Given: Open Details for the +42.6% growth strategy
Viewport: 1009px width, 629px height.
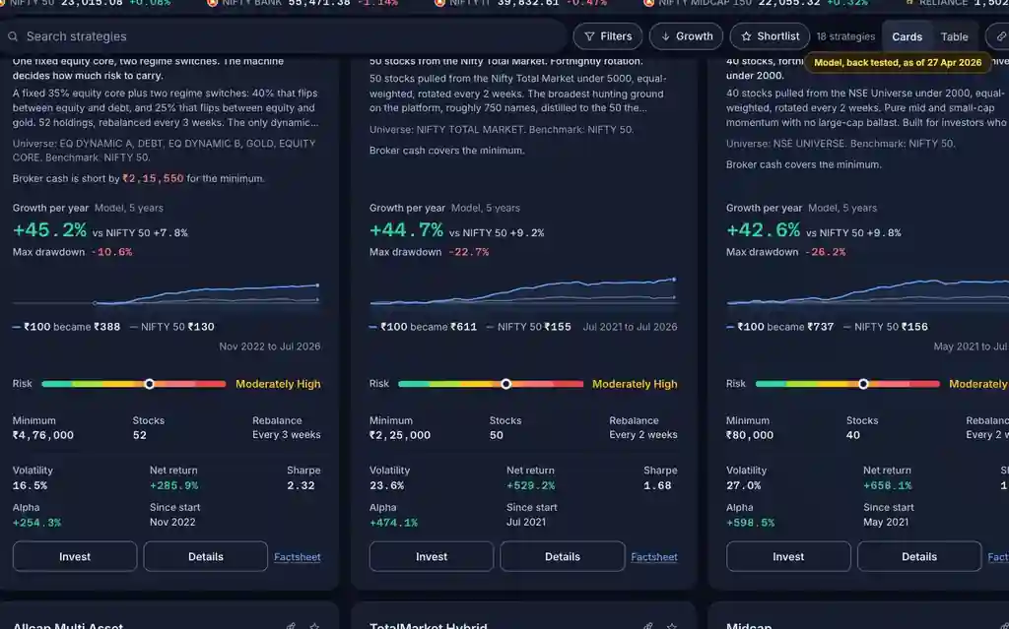Looking at the screenshot, I should (919, 556).
